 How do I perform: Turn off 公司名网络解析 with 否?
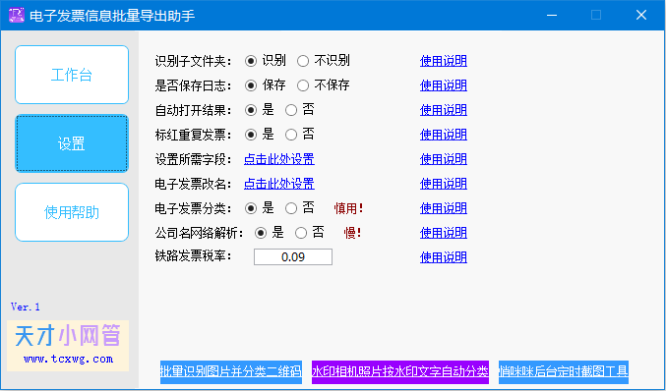(301, 233)
